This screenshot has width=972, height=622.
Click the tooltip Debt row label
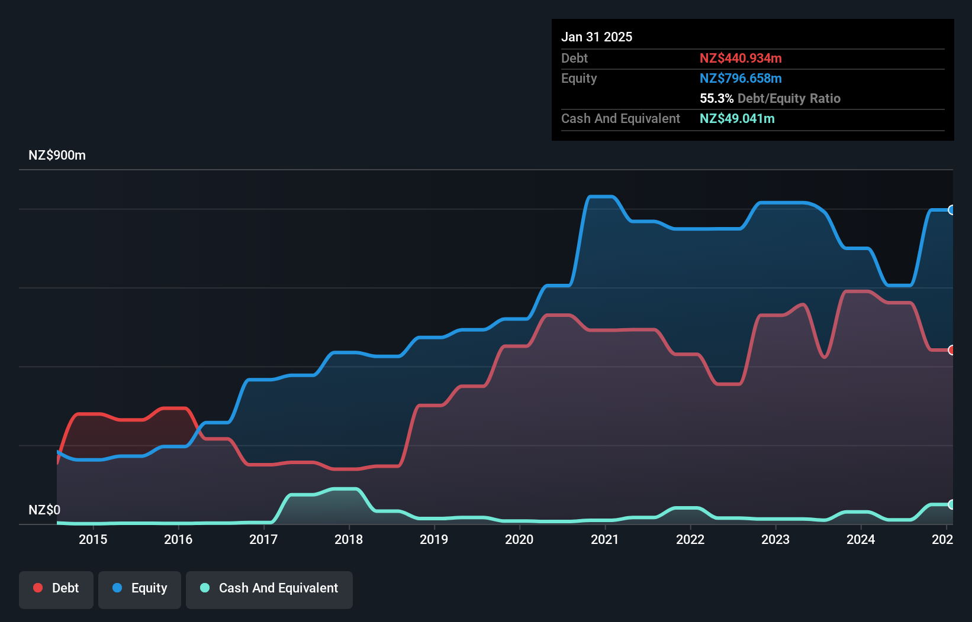[x=574, y=58]
